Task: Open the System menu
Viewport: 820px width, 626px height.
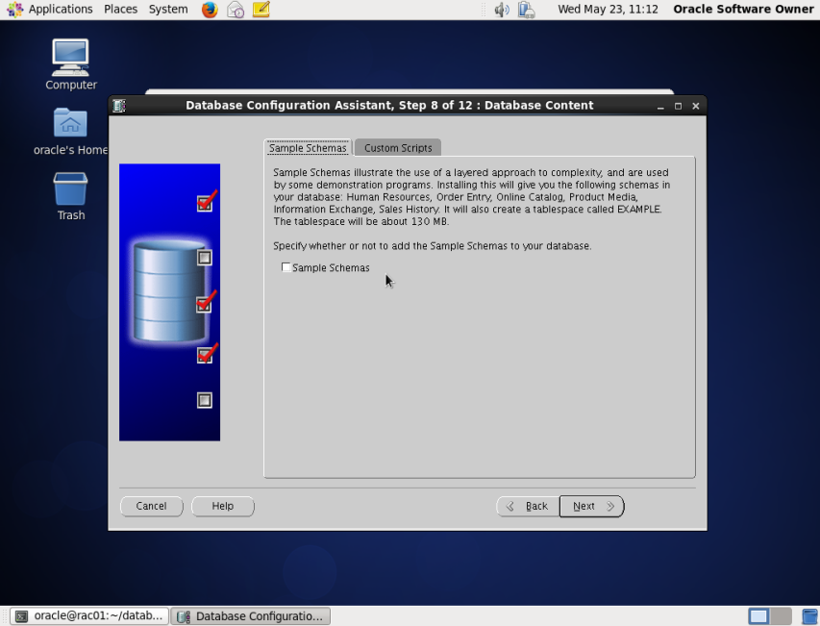Action: click(x=167, y=9)
